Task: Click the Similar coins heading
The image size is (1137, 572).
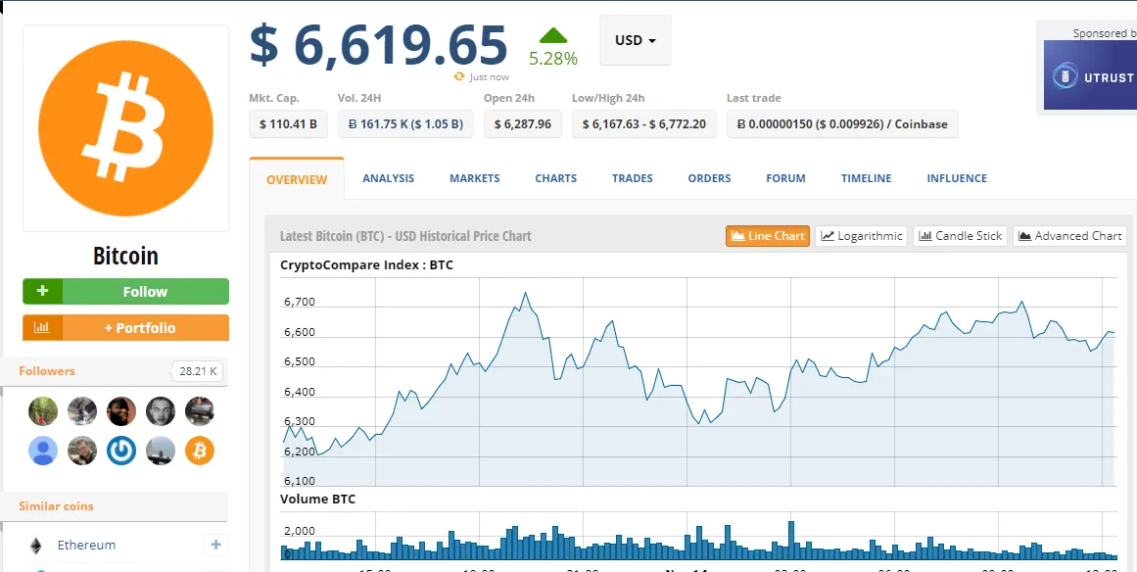Action: coord(56,506)
